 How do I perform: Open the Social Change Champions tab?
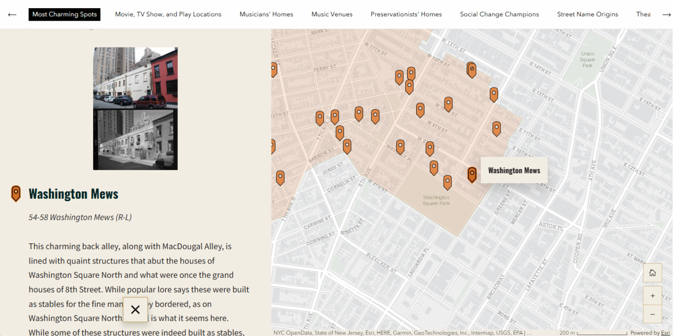click(499, 14)
